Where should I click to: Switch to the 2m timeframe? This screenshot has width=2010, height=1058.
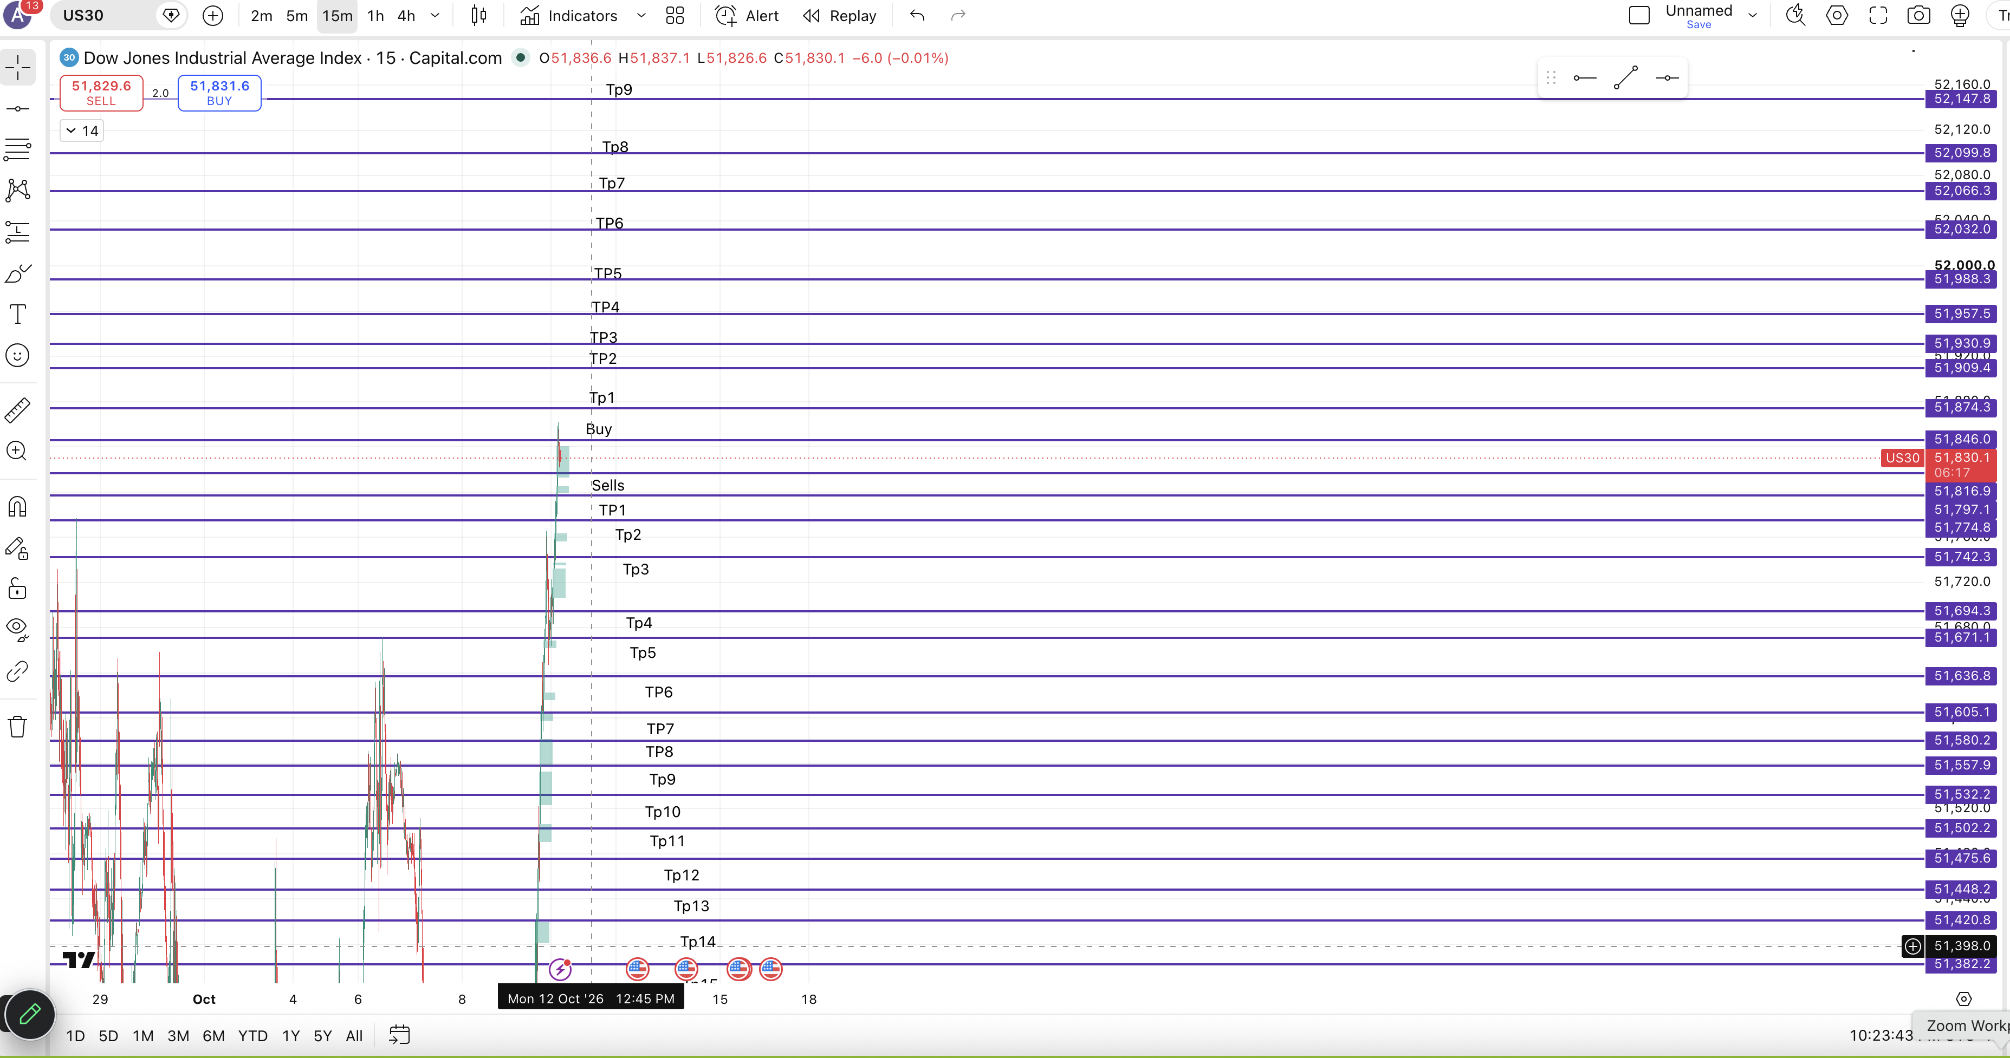pos(261,16)
